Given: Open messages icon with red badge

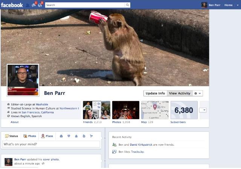Looking at the screenshot, I should [34, 5].
